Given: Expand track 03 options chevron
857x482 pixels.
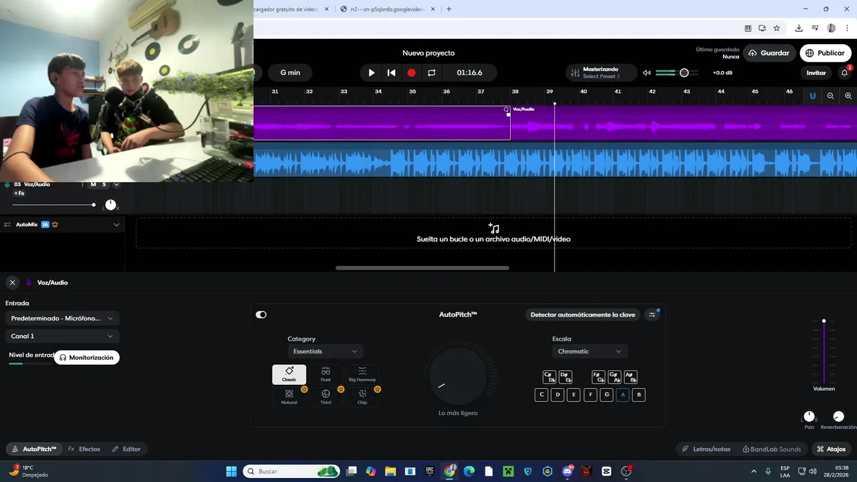Looking at the screenshot, I should pos(116,184).
